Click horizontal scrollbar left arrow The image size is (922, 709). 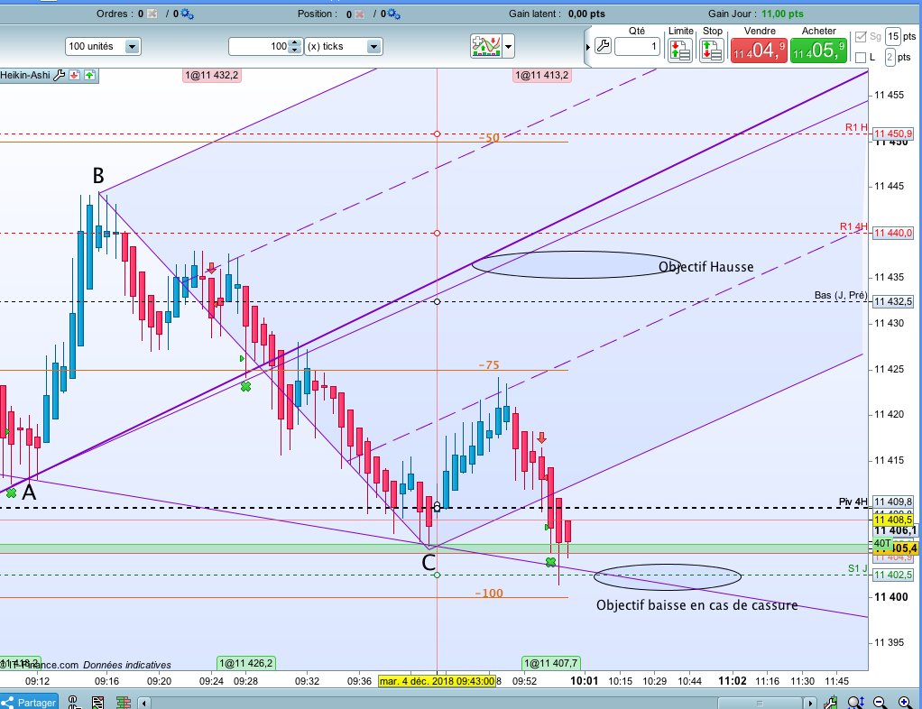[144, 703]
